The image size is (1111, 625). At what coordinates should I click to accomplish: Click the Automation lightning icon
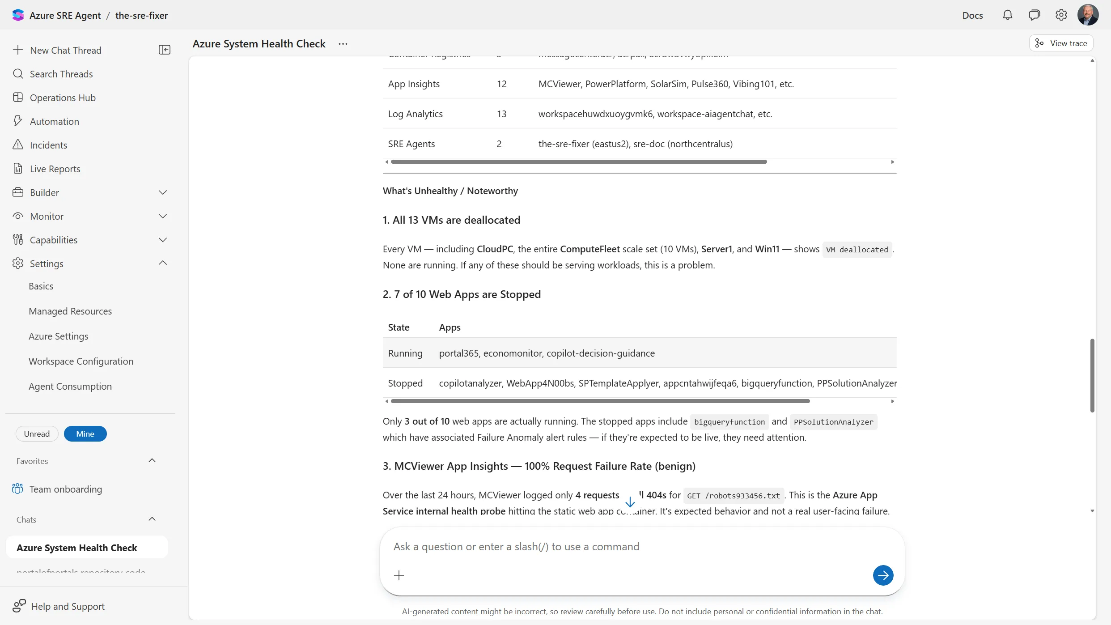click(x=18, y=121)
